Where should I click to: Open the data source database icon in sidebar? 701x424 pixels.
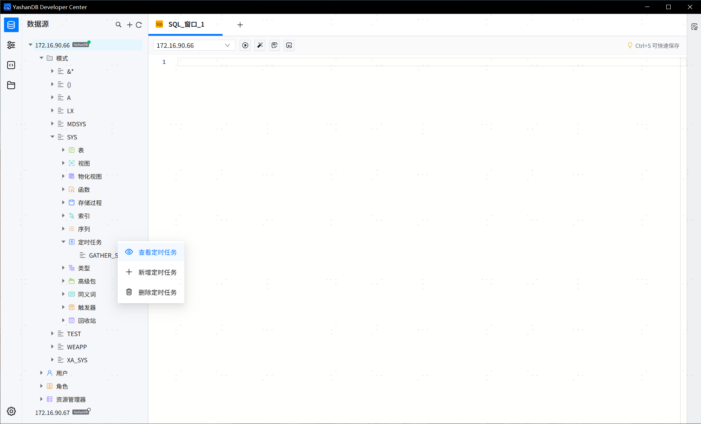click(x=11, y=25)
